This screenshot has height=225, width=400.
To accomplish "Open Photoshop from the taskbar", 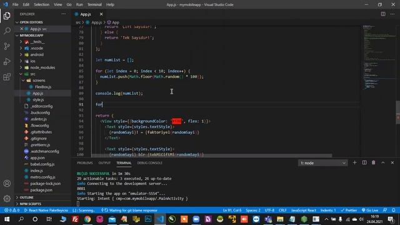I will pos(148,219).
